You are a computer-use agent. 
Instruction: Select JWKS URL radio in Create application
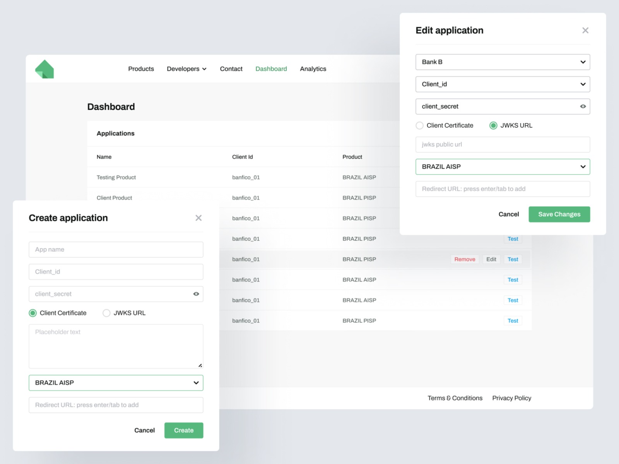(107, 313)
